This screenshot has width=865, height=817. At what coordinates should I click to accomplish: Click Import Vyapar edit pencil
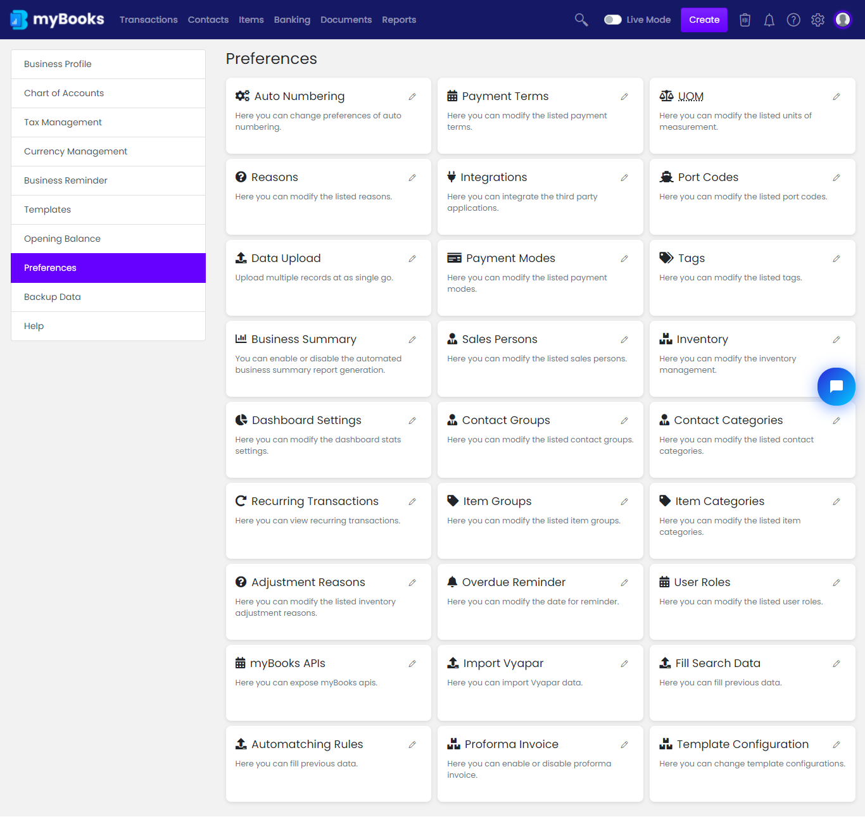pos(624,664)
